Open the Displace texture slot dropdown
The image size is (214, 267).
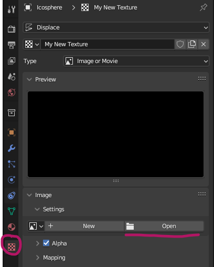pyautogui.click(x=116, y=27)
